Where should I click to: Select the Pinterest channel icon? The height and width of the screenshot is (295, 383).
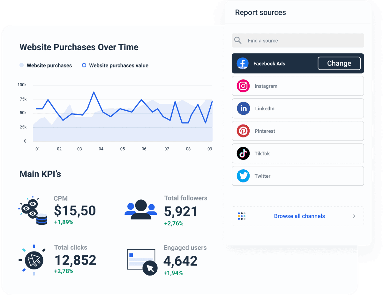pyautogui.click(x=243, y=131)
